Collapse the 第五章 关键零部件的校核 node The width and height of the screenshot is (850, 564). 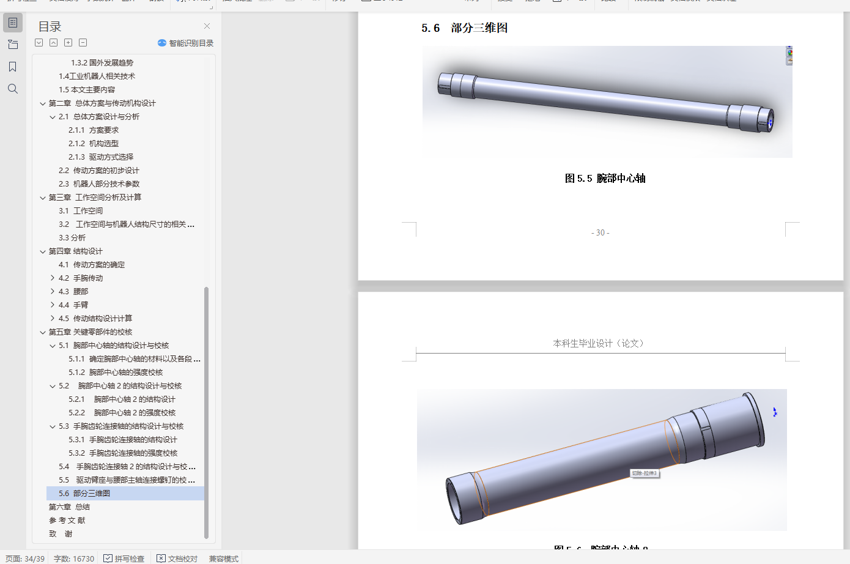[x=43, y=332]
